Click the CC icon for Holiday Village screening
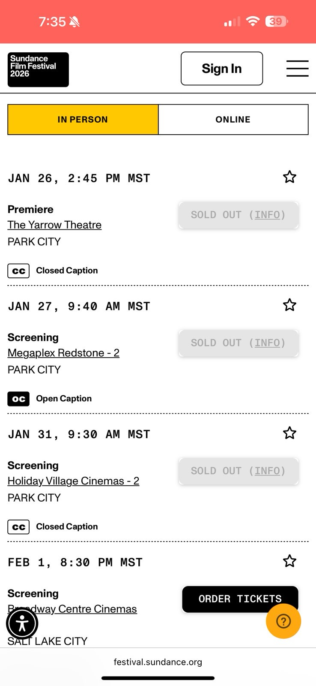Image resolution: width=316 pixels, height=686 pixels. 18,527
